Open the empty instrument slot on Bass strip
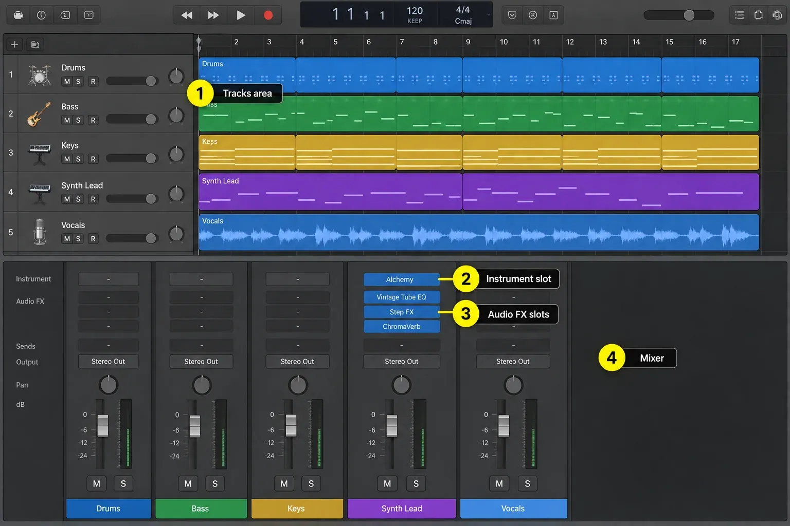Image resolution: width=790 pixels, height=526 pixels. coord(201,279)
